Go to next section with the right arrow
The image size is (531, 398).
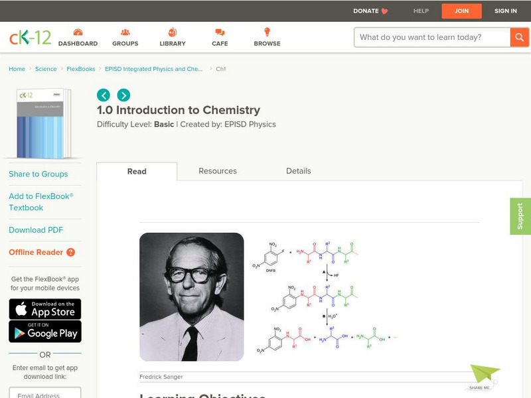[x=123, y=96]
